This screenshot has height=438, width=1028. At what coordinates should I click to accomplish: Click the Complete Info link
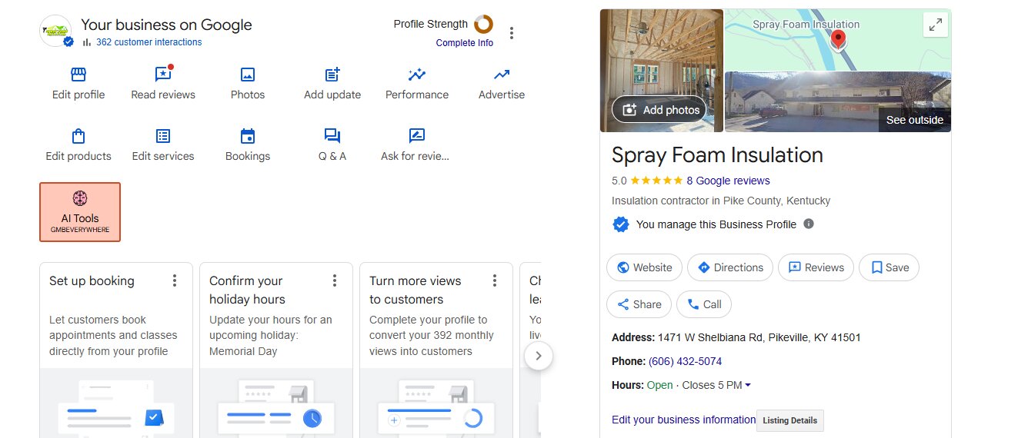tap(465, 43)
